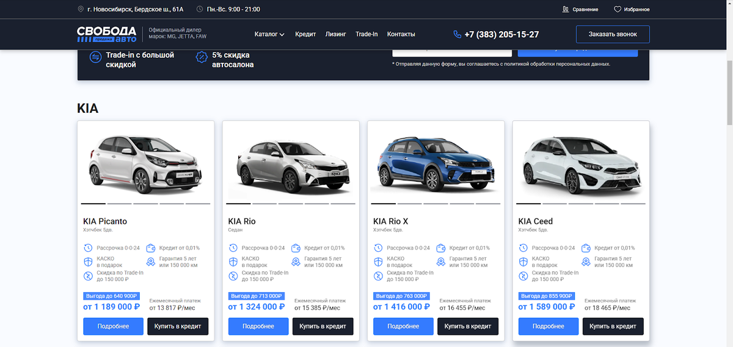Click Гарантия icon on KIA Rio sedan card

pos(296,262)
